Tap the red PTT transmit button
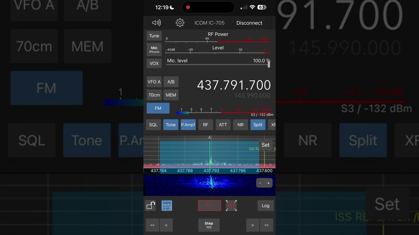 click(x=209, y=206)
